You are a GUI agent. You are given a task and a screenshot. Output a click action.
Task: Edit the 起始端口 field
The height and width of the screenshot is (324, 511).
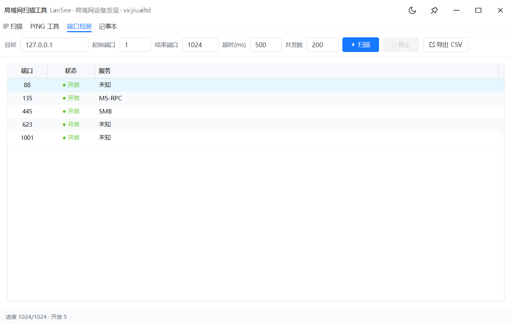pyautogui.click(x=135, y=45)
